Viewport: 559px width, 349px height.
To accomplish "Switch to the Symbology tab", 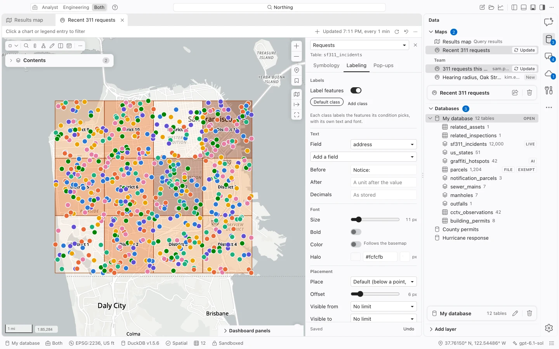I will (326, 66).
